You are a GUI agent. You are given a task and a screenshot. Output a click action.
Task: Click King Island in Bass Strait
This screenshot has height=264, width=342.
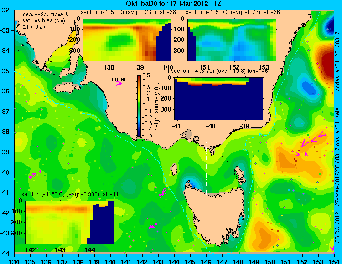click(x=174, y=170)
